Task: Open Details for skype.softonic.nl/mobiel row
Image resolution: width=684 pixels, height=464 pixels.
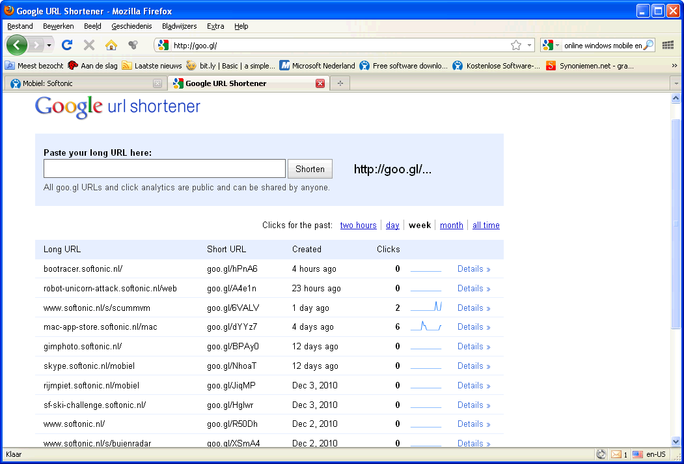Action: pyautogui.click(x=474, y=366)
